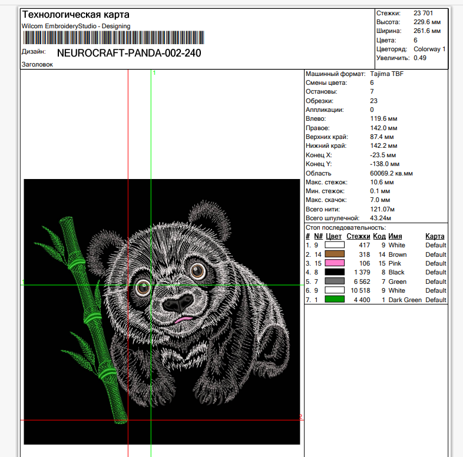Click the "Карта" column header

435,236
